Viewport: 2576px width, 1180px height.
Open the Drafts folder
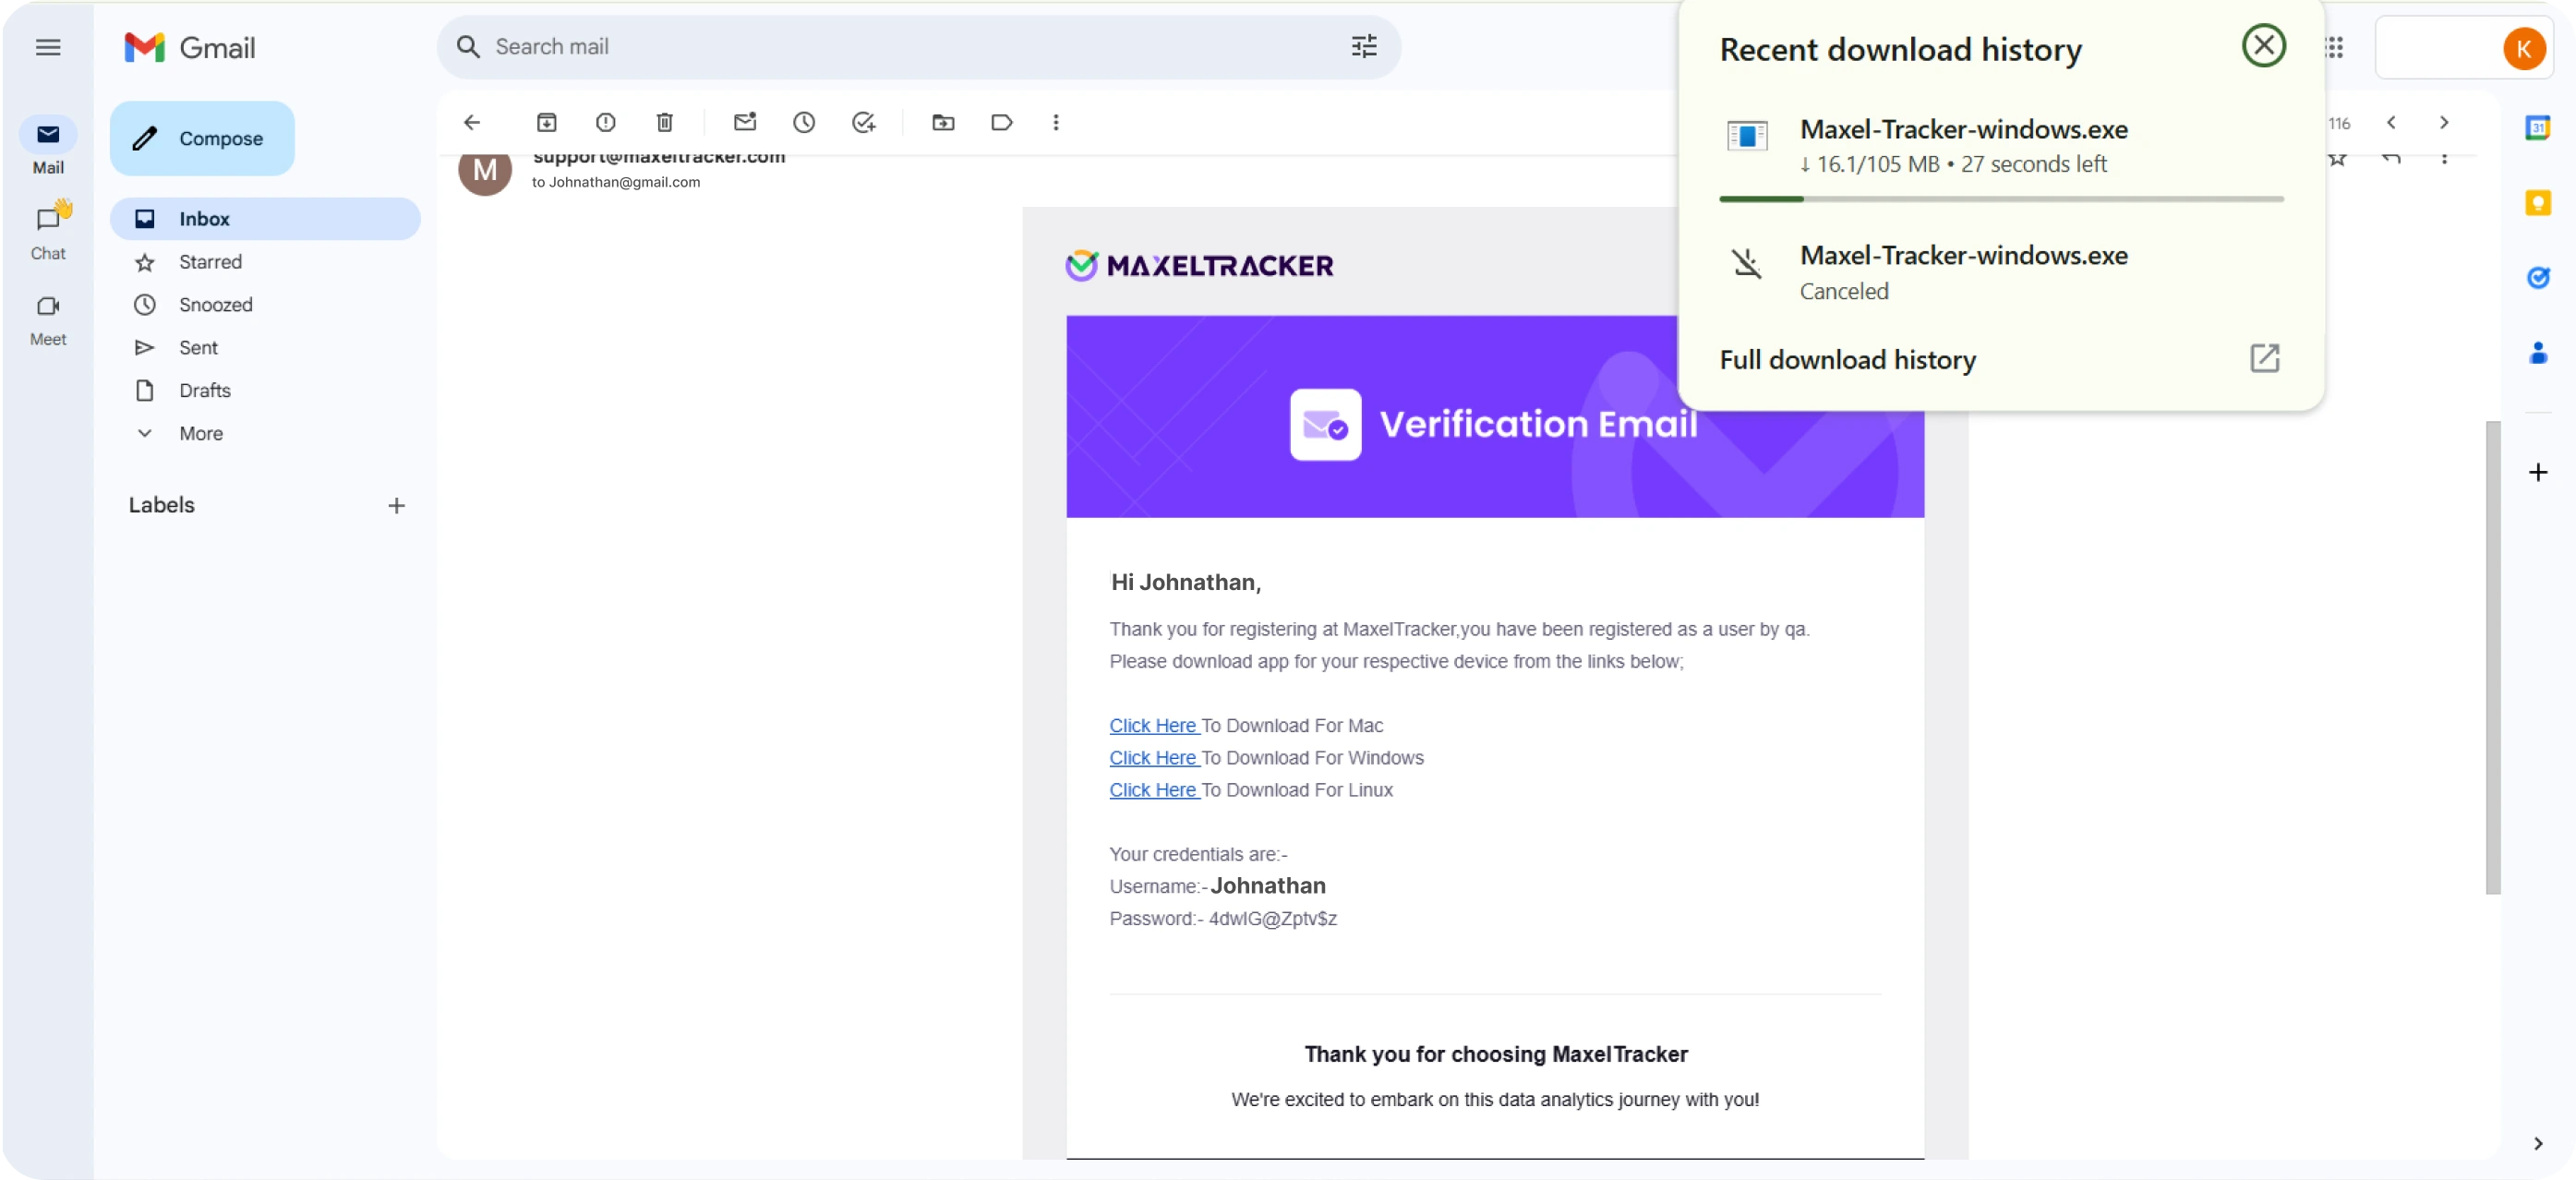click(265, 391)
